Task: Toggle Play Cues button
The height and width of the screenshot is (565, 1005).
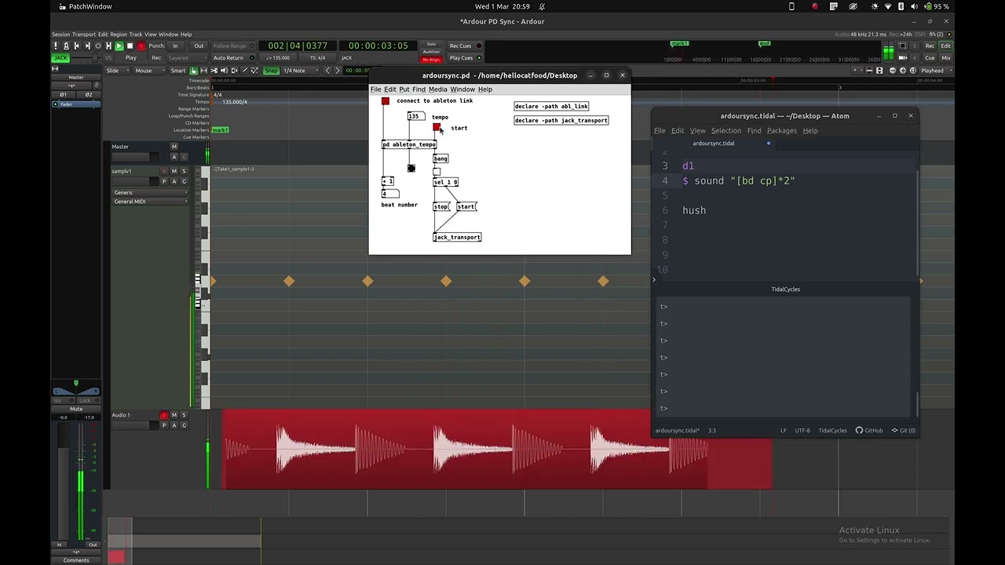Action: [465, 58]
